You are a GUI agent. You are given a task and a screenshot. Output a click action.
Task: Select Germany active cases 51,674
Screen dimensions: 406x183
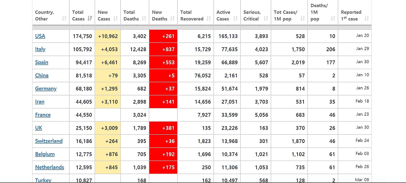coord(229,89)
